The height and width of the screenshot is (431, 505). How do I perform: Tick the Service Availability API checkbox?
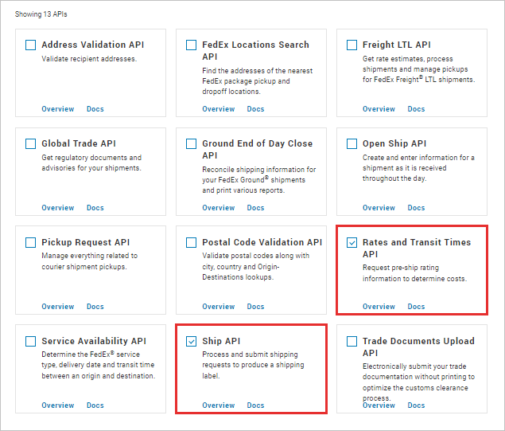pyautogui.click(x=31, y=342)
